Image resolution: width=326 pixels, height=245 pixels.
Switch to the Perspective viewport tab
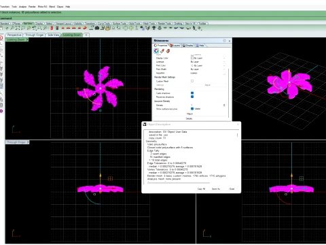point(14,35)
